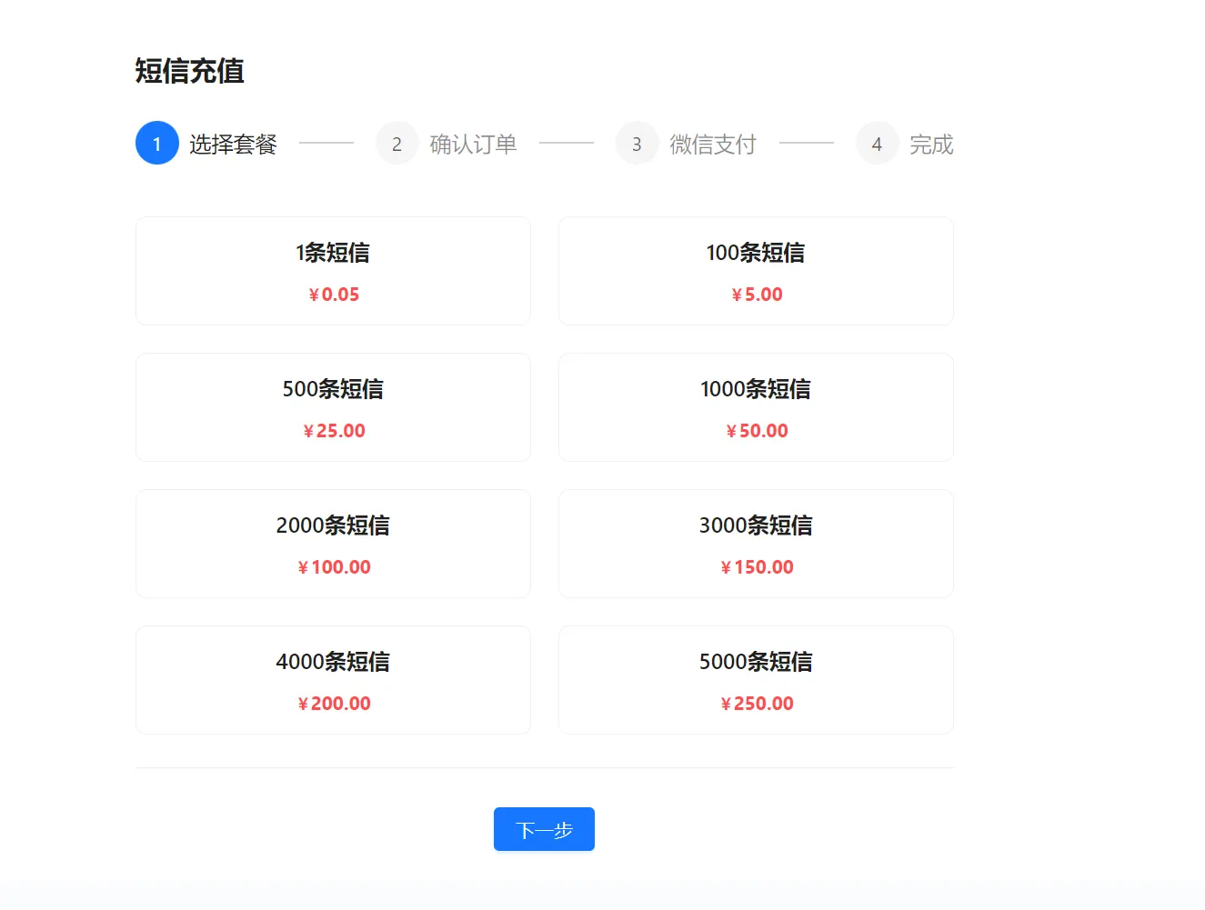The height and width of the screenshot is (910, 1205).
Task: Select the 3000条短信 package card
Action: coord(756,544)
